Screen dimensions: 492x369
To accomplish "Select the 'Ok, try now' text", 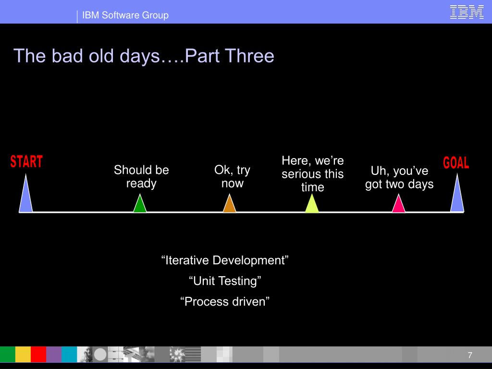I will tap(232, 177).
